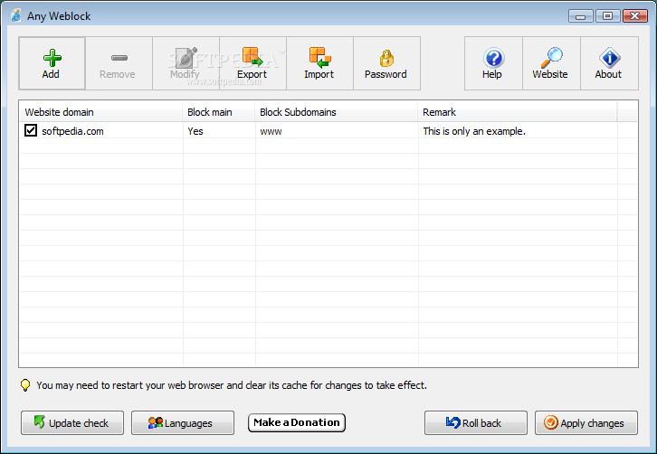This screenshot has height=454, width=657.
Task: Open the Password settings
Action: (386, 63)
